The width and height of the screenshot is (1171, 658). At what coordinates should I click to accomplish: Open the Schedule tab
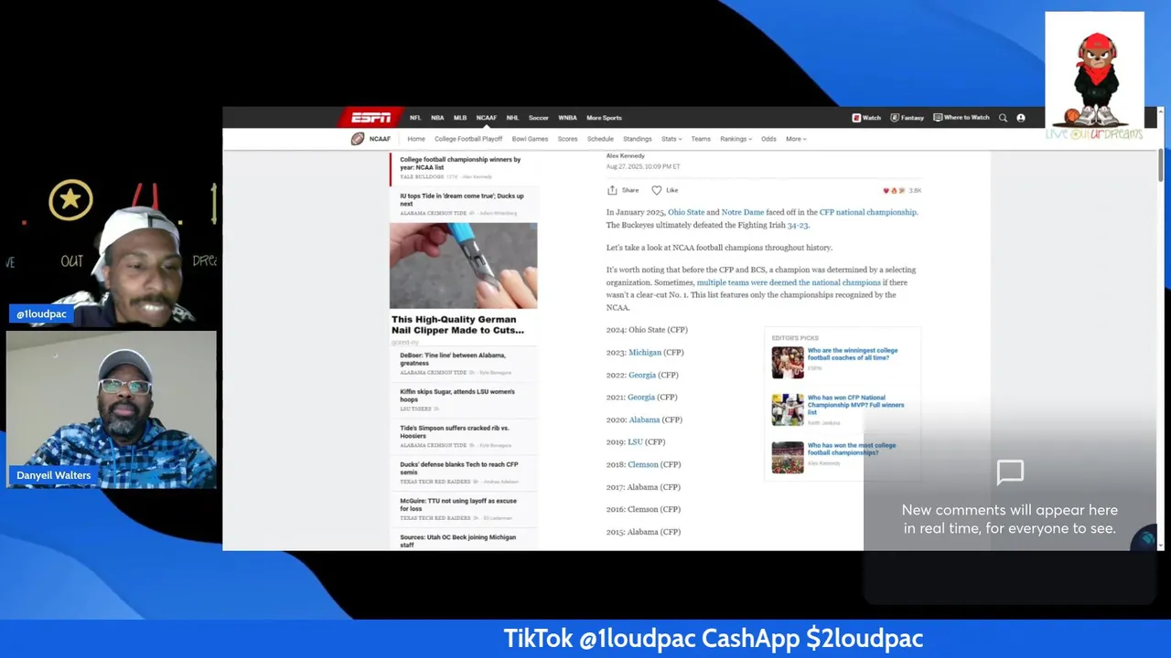[x=600, y=139]
